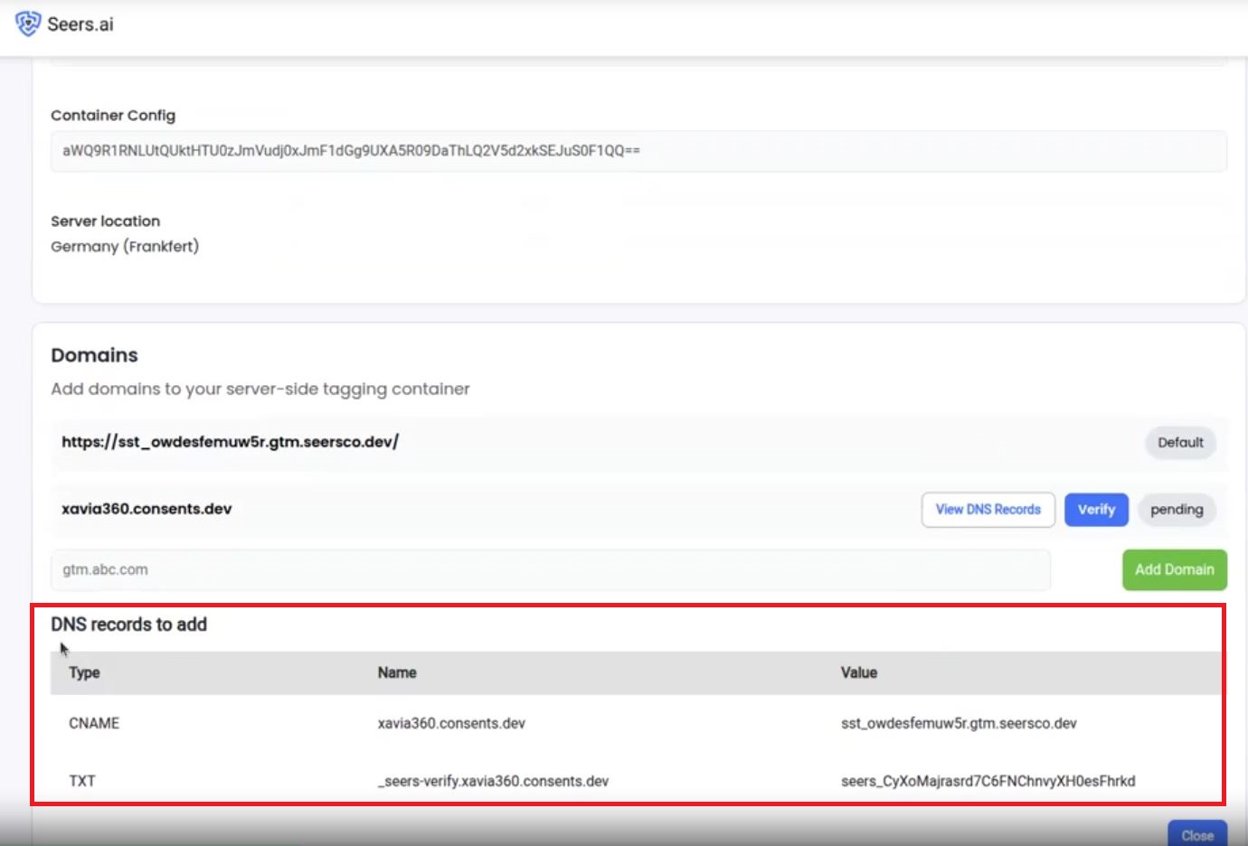Click the Default badge on sst domain
Screen dimensions: 1248x846
coord(1180,443)
